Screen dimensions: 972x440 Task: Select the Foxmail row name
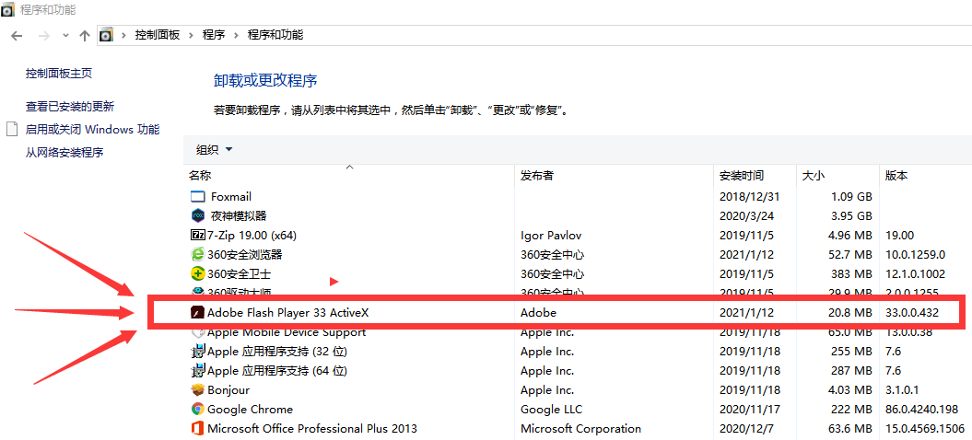pyautogui.click(x=230, y=197)
